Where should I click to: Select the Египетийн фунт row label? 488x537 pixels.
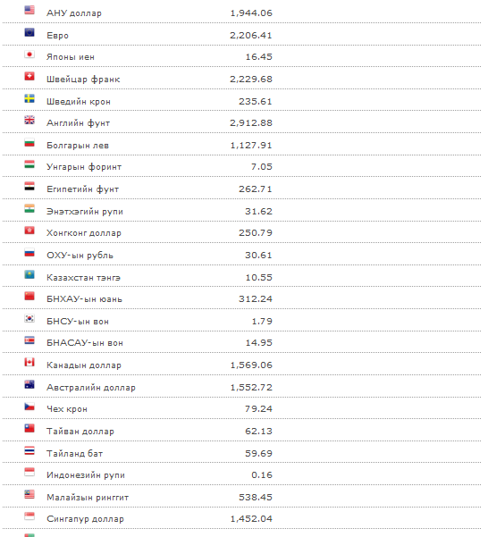(82, 189)
